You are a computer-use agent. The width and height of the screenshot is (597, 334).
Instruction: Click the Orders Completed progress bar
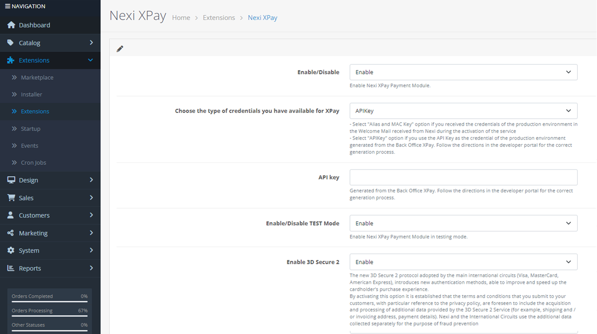coord(49,301)
